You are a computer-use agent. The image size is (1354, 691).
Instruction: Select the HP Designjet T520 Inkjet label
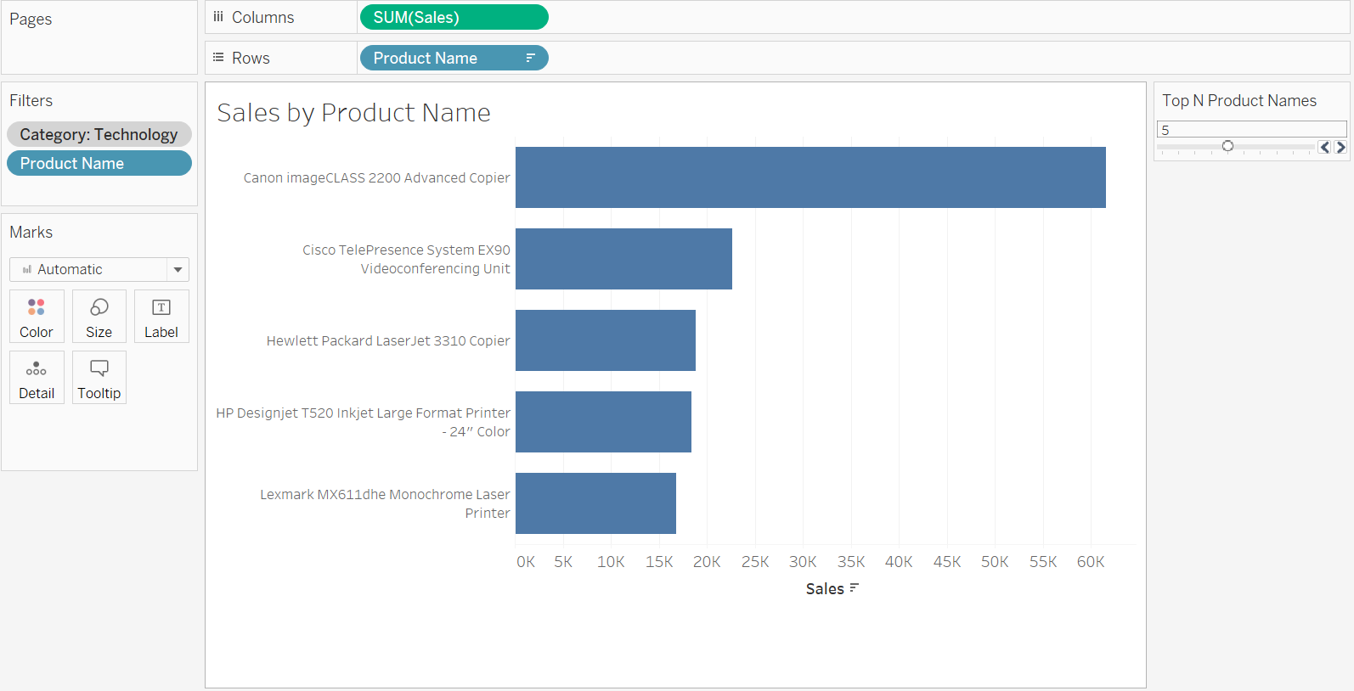click(364, 422)
